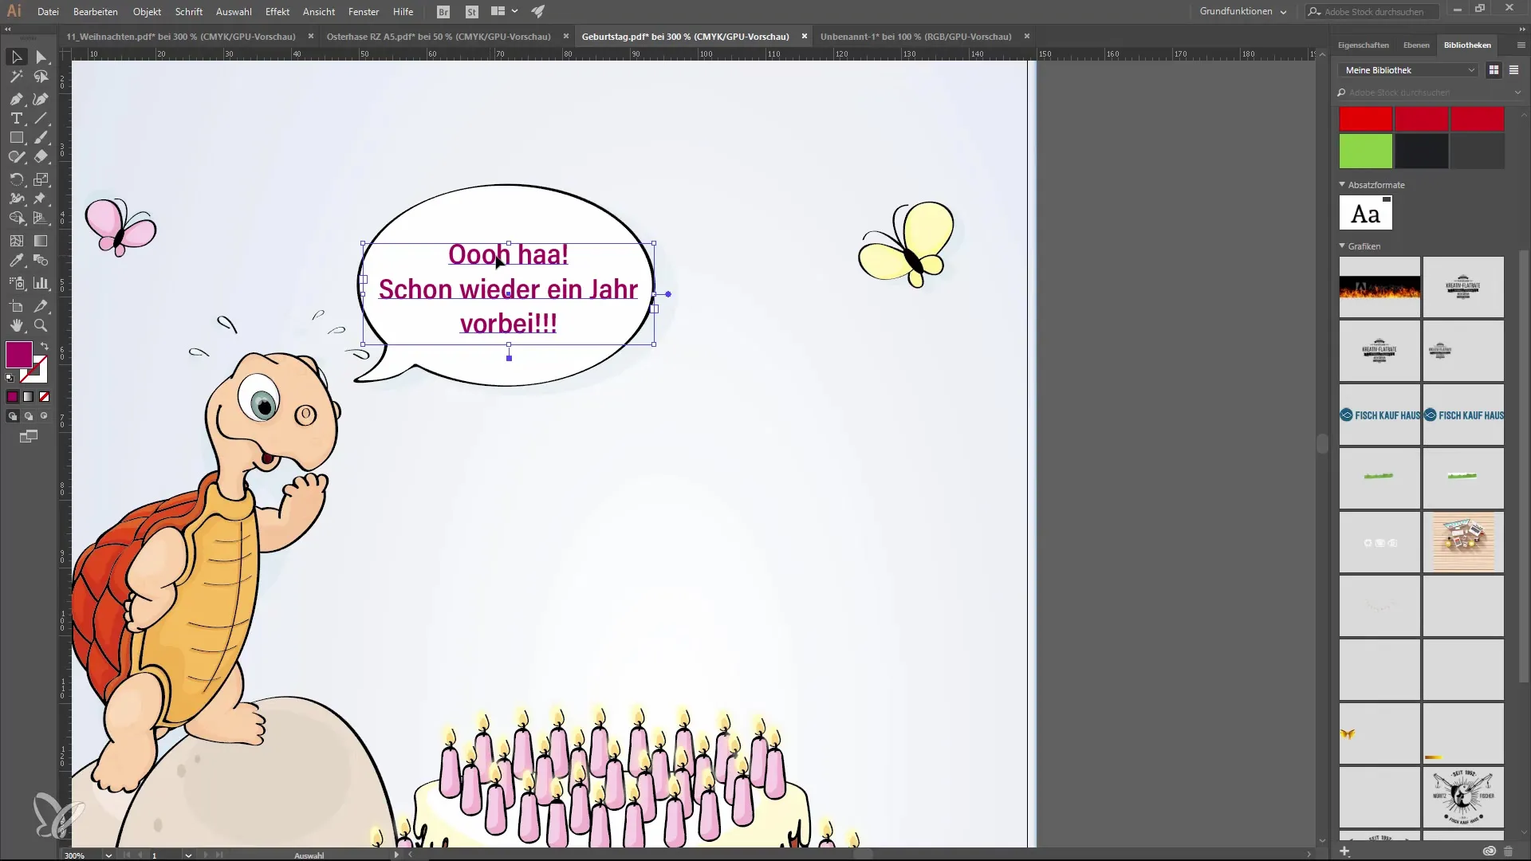
Task: Select the Pen tool
Action: pos(17,99)
